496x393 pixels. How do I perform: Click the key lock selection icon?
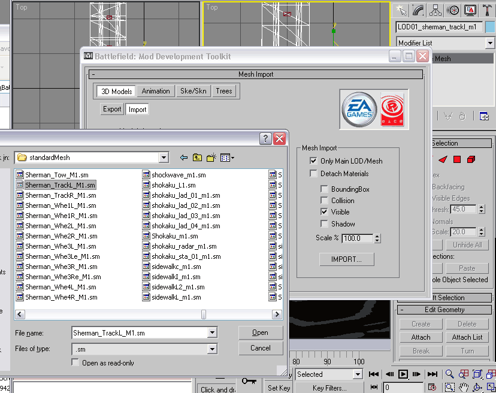[249, 381]
